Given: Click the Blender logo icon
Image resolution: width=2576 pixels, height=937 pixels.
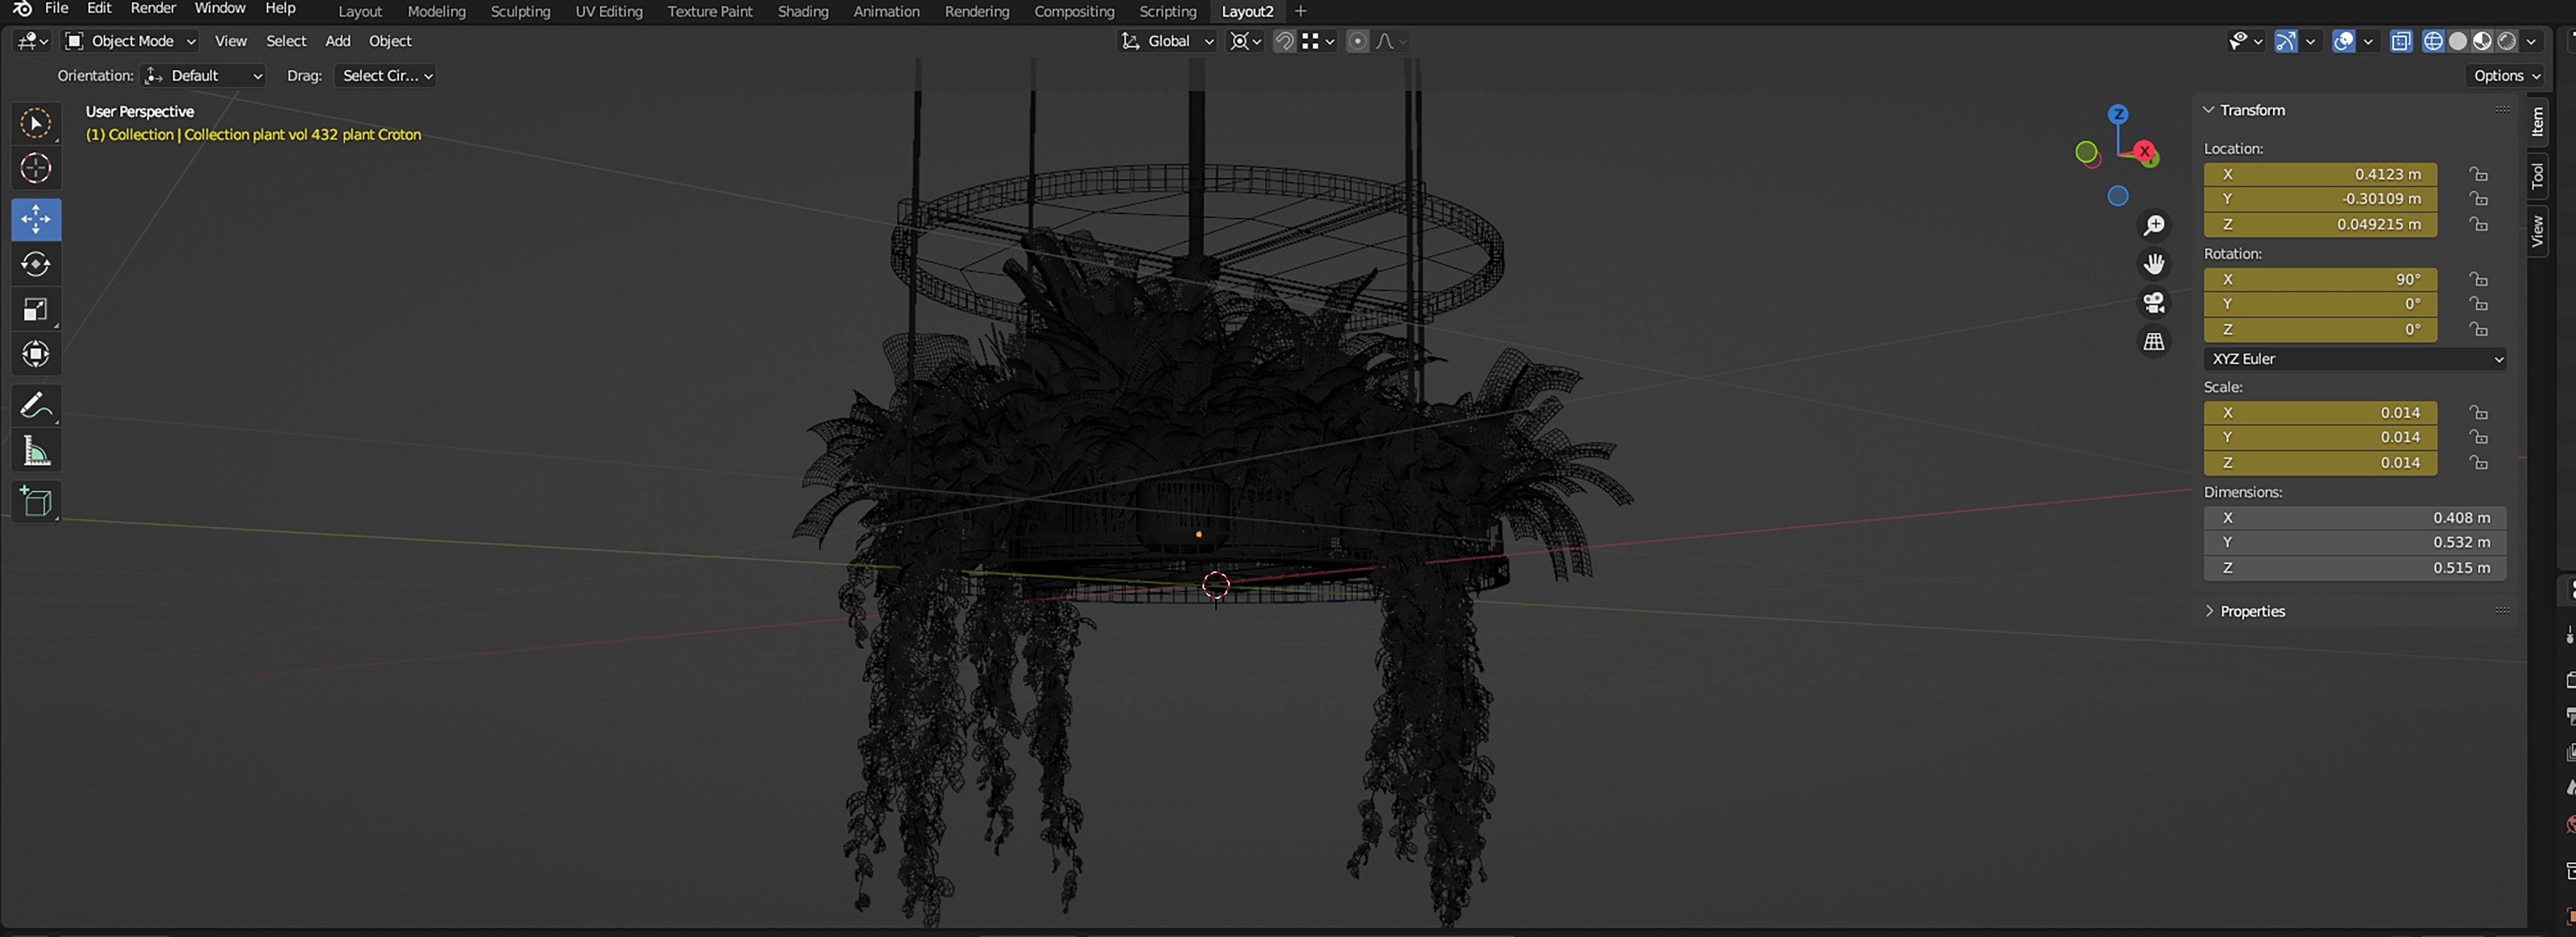Looking at the screenshot, I should (22, 9).
